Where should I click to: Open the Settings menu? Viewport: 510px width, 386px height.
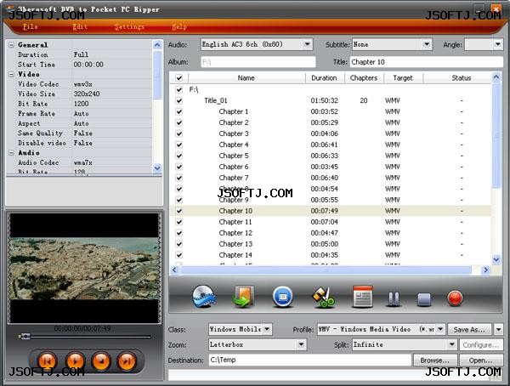point(129,26)
